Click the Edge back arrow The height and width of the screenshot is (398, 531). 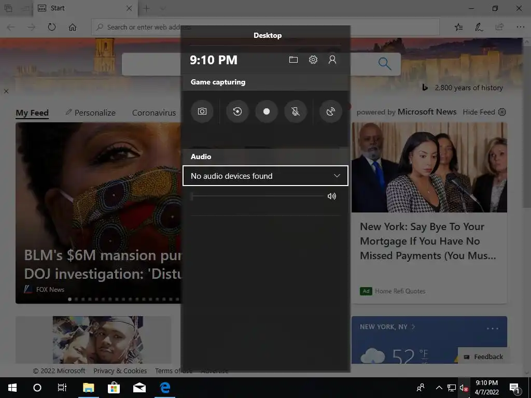pos(11,27)
